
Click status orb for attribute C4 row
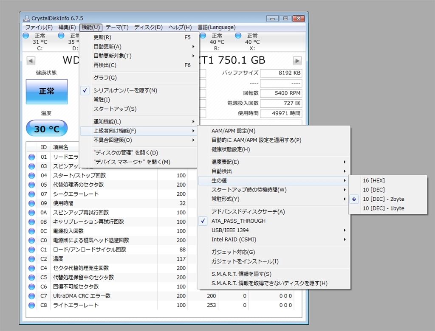coord(31,268)
